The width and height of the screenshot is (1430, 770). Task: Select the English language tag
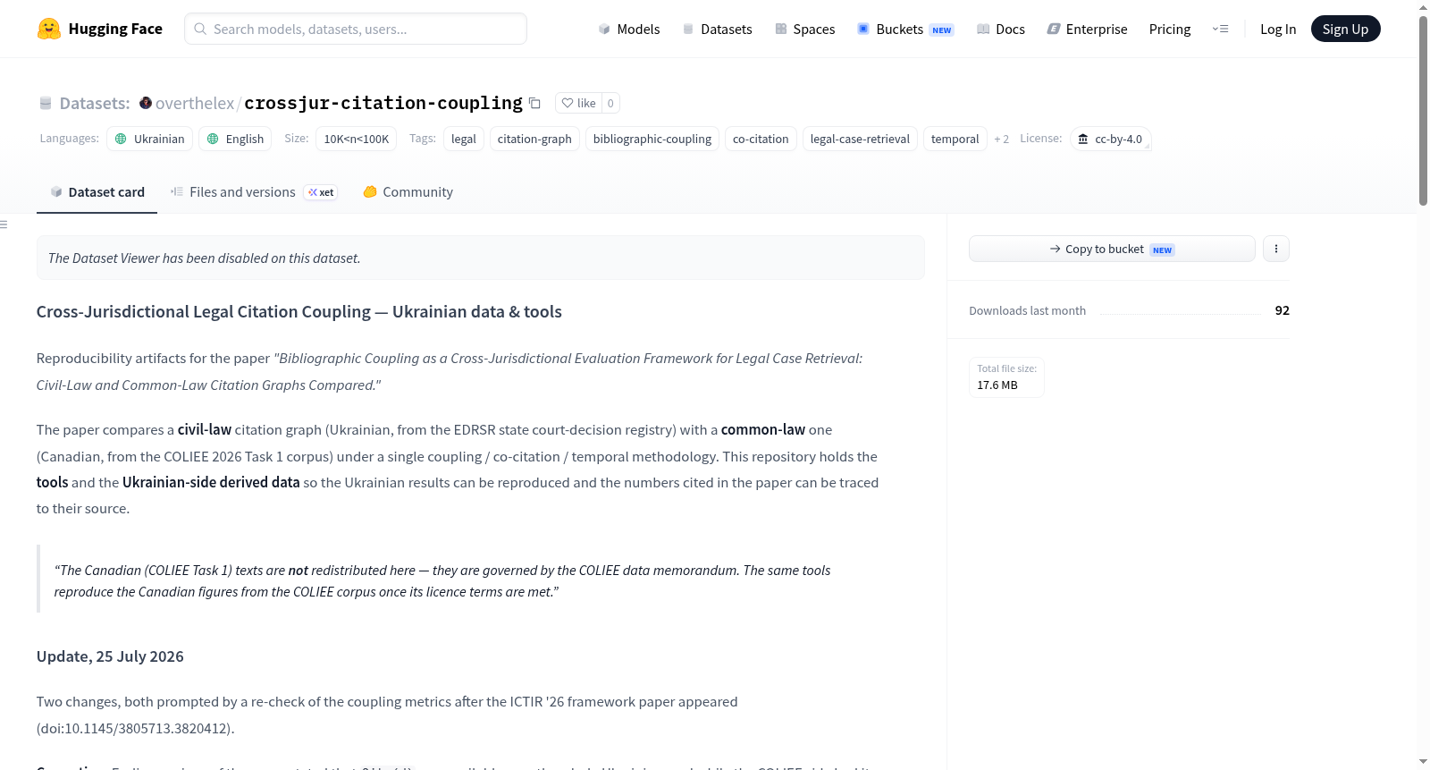tap(235, 139)
